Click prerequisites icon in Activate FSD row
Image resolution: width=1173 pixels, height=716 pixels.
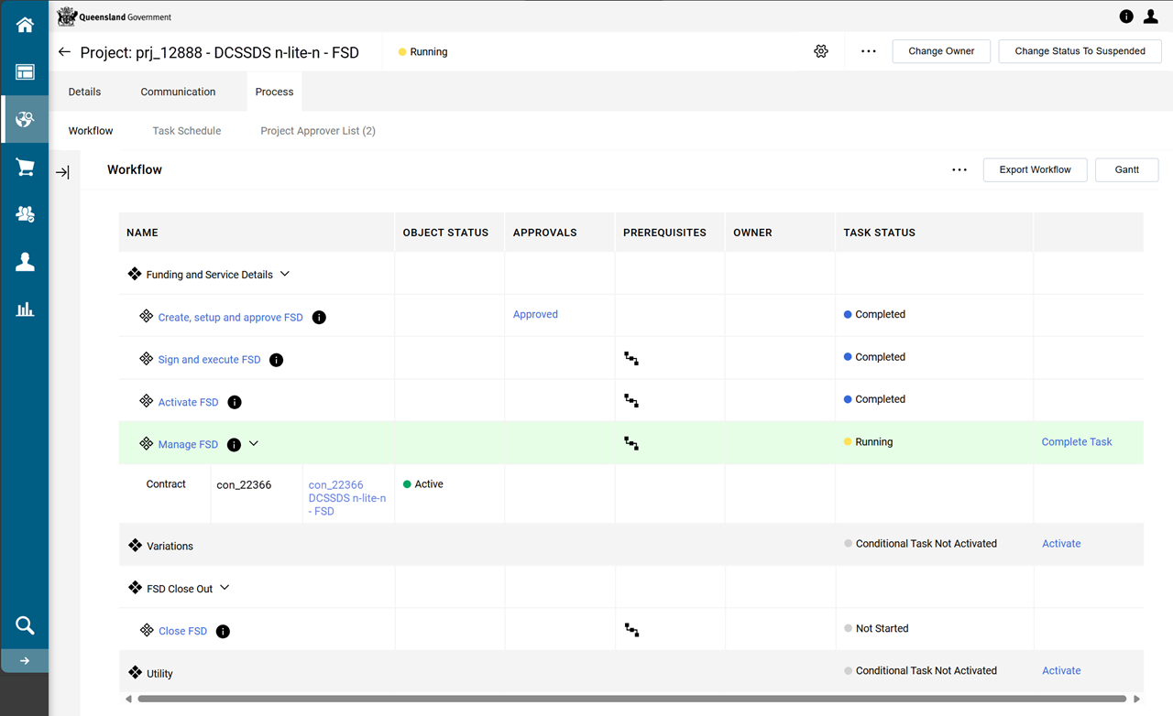pos(631,400)
